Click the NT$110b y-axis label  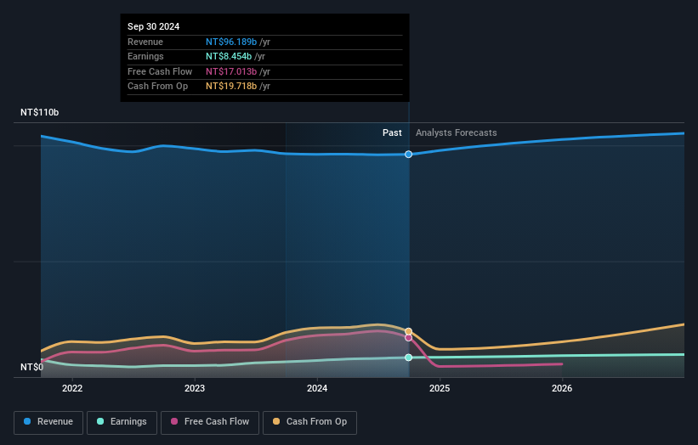click(x=40, y=112)
